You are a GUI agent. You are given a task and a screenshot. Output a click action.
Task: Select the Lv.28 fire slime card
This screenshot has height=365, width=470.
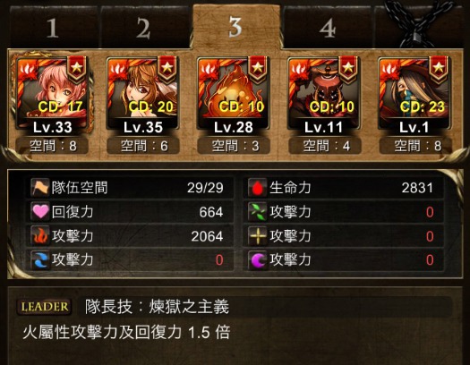(x=234, y=93)
